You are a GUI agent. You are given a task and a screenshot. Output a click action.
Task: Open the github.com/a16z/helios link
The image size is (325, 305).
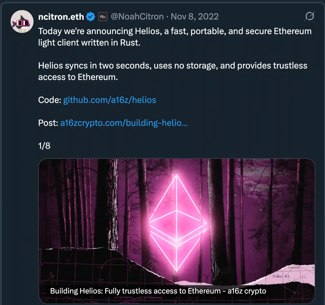(x=109, y=100)
